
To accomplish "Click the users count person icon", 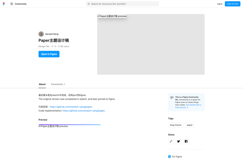I will 59,46.
